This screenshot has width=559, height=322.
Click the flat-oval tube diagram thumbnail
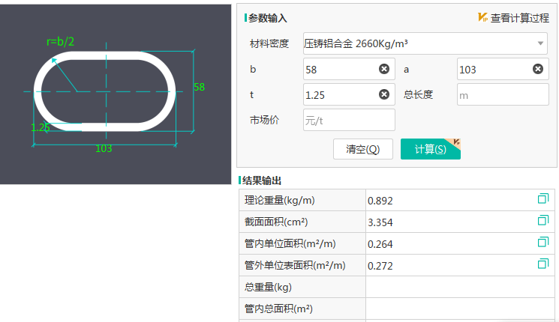[116, 94]
